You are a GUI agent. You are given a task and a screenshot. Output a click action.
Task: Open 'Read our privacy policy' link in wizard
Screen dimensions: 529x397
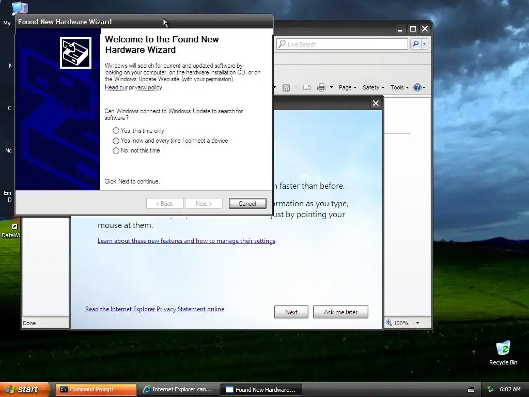[x=133, y=87]
